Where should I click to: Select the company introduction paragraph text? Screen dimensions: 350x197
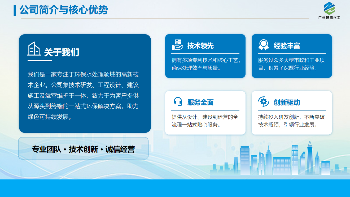point(83,96)
